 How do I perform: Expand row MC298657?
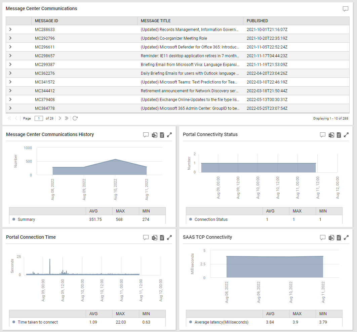(x=10, y=56)
